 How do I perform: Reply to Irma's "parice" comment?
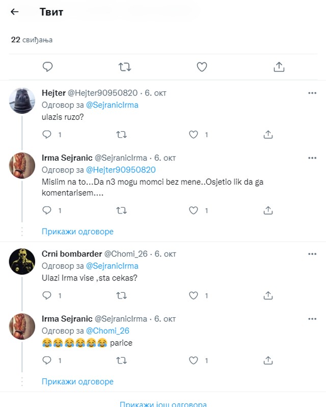click(46, 361)
